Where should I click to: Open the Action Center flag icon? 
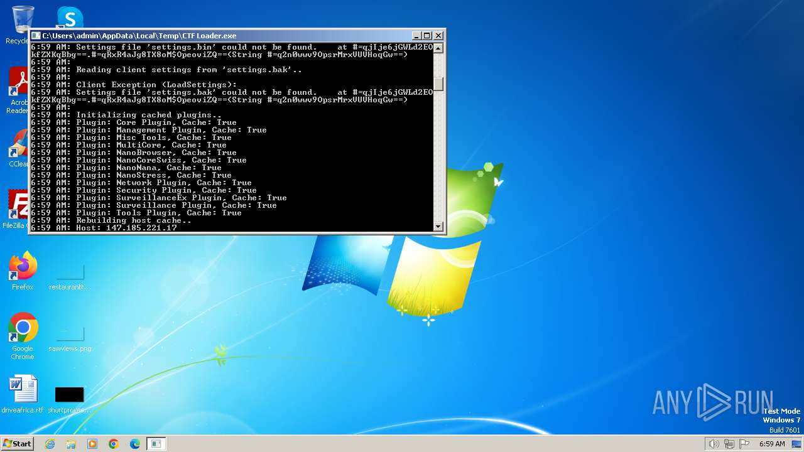(x=744, y=444)
